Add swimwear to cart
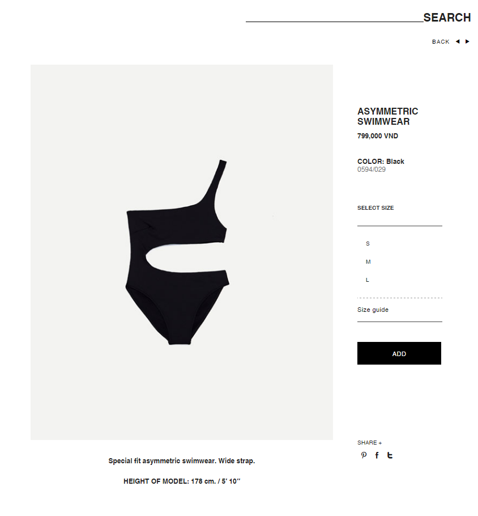 pyautogui.click(x=399, y=353)
